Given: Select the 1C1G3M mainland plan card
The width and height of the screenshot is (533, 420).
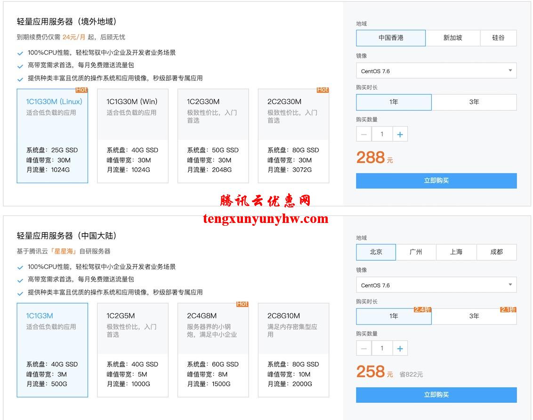Looking at the screenshot, I should [52, 350].
